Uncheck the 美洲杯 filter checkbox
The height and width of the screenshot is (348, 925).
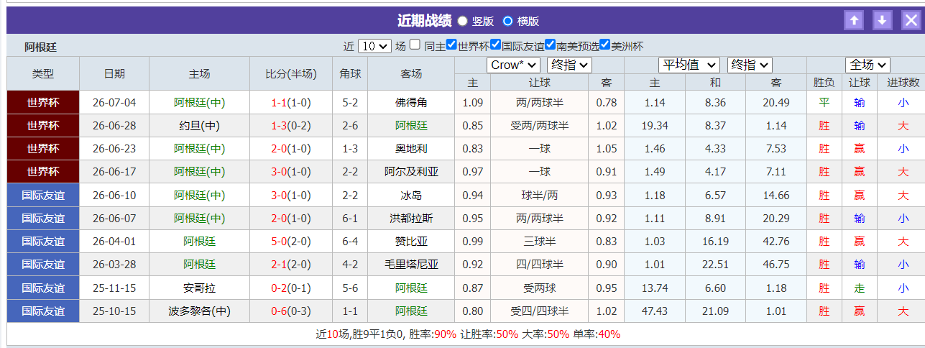(604, 45)
